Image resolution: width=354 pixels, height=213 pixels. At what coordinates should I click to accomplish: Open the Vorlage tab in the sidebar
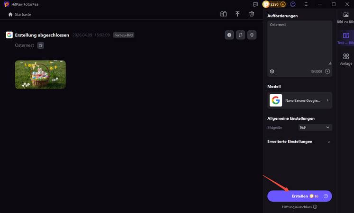[x=345, y=59]
